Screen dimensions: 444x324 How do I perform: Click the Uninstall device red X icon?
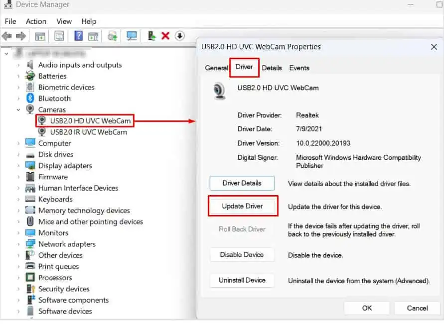point(165,36)
